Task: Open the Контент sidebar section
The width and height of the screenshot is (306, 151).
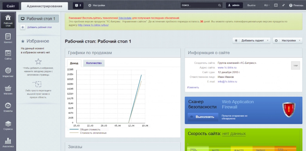Action: [8, 38]
